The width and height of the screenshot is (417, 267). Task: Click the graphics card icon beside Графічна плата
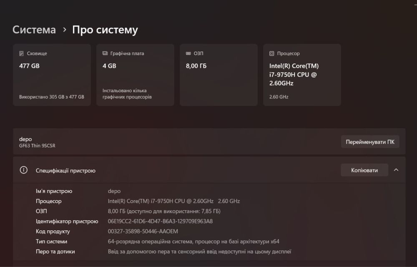[105, 53]
